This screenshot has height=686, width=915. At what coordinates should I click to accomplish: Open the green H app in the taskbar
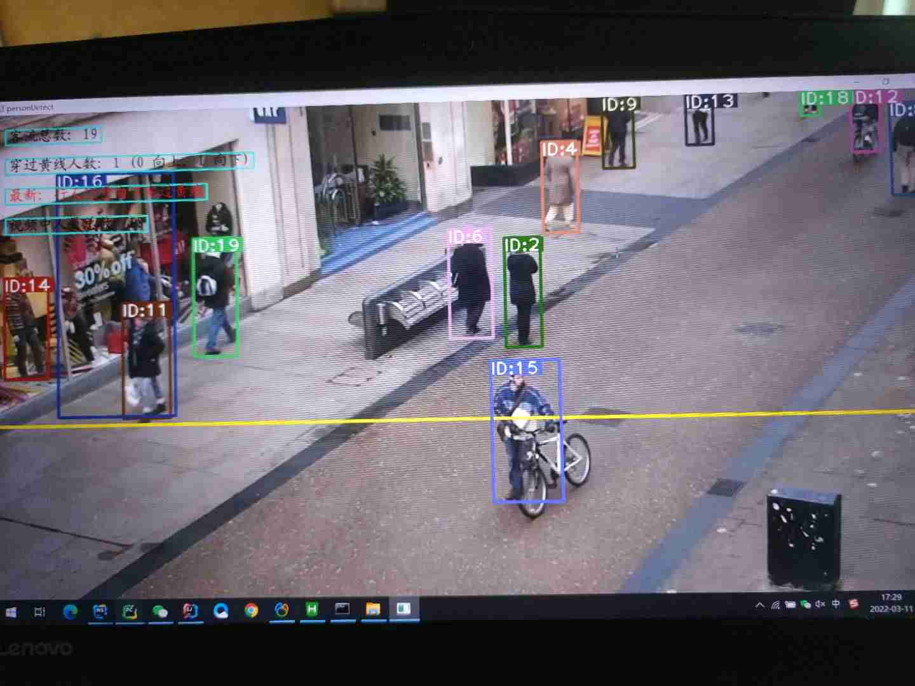pyautogui.click(x=312, y=609)
